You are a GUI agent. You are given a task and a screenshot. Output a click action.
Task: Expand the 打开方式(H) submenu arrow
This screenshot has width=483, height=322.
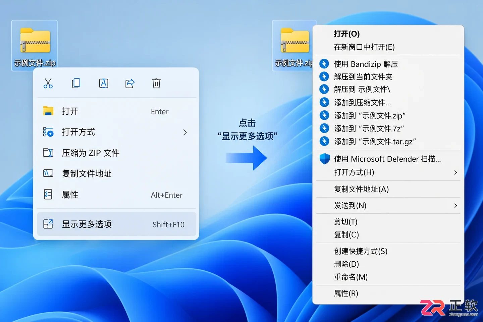coord(455,172)
